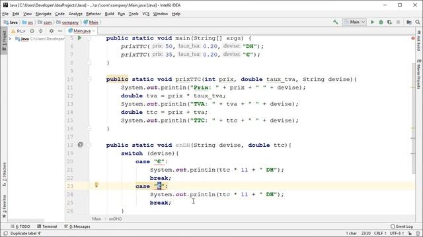Open the Run menu

pyautogui.click(x=121, y=14)
